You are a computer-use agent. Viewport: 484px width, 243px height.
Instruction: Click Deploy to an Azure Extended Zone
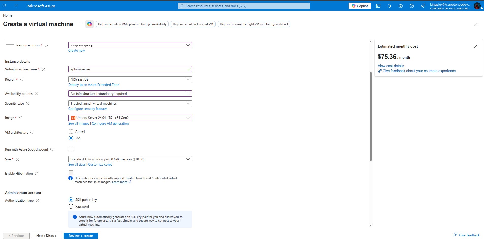pyautogui.click(x=94, y=85)
